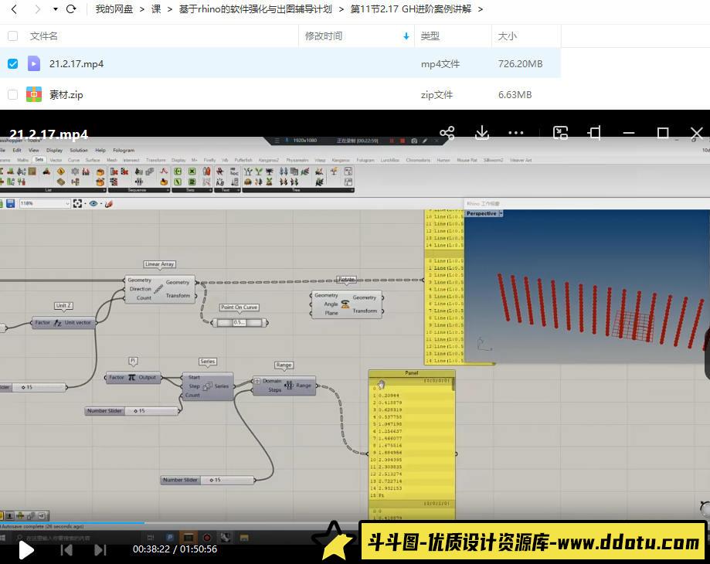Click the View menu in Grasshopper video
The image size is (710, 564).
coord(33,151)
